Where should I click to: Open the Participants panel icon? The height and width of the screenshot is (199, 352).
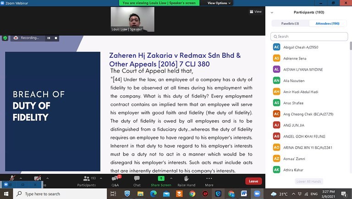coord(86,179)
